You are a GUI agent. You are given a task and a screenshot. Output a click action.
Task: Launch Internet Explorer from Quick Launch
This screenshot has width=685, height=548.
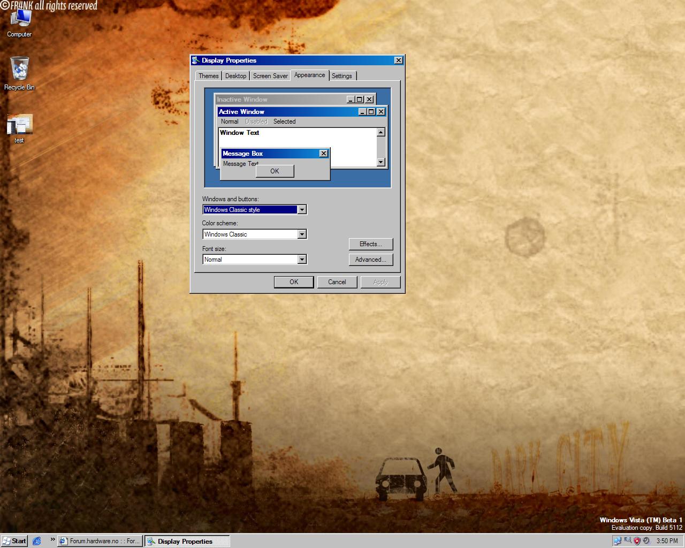pos(36,541)
